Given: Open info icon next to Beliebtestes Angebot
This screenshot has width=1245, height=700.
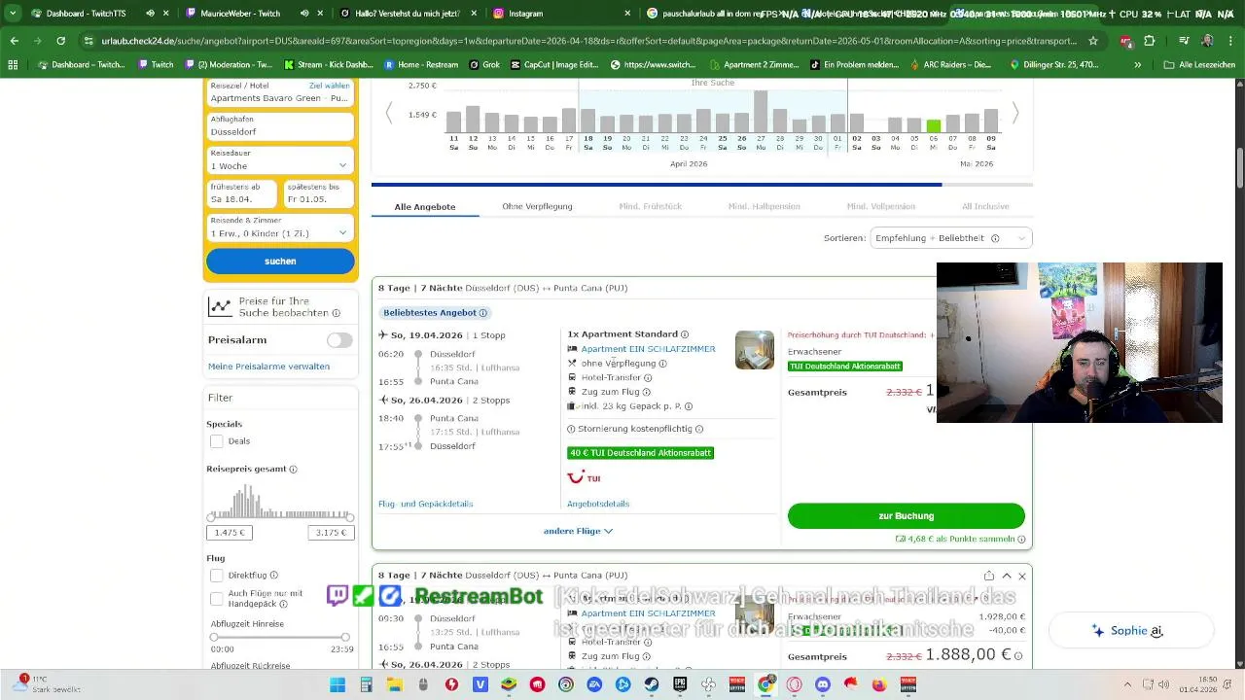Looking at the screenshot, I should click(482, 313).
